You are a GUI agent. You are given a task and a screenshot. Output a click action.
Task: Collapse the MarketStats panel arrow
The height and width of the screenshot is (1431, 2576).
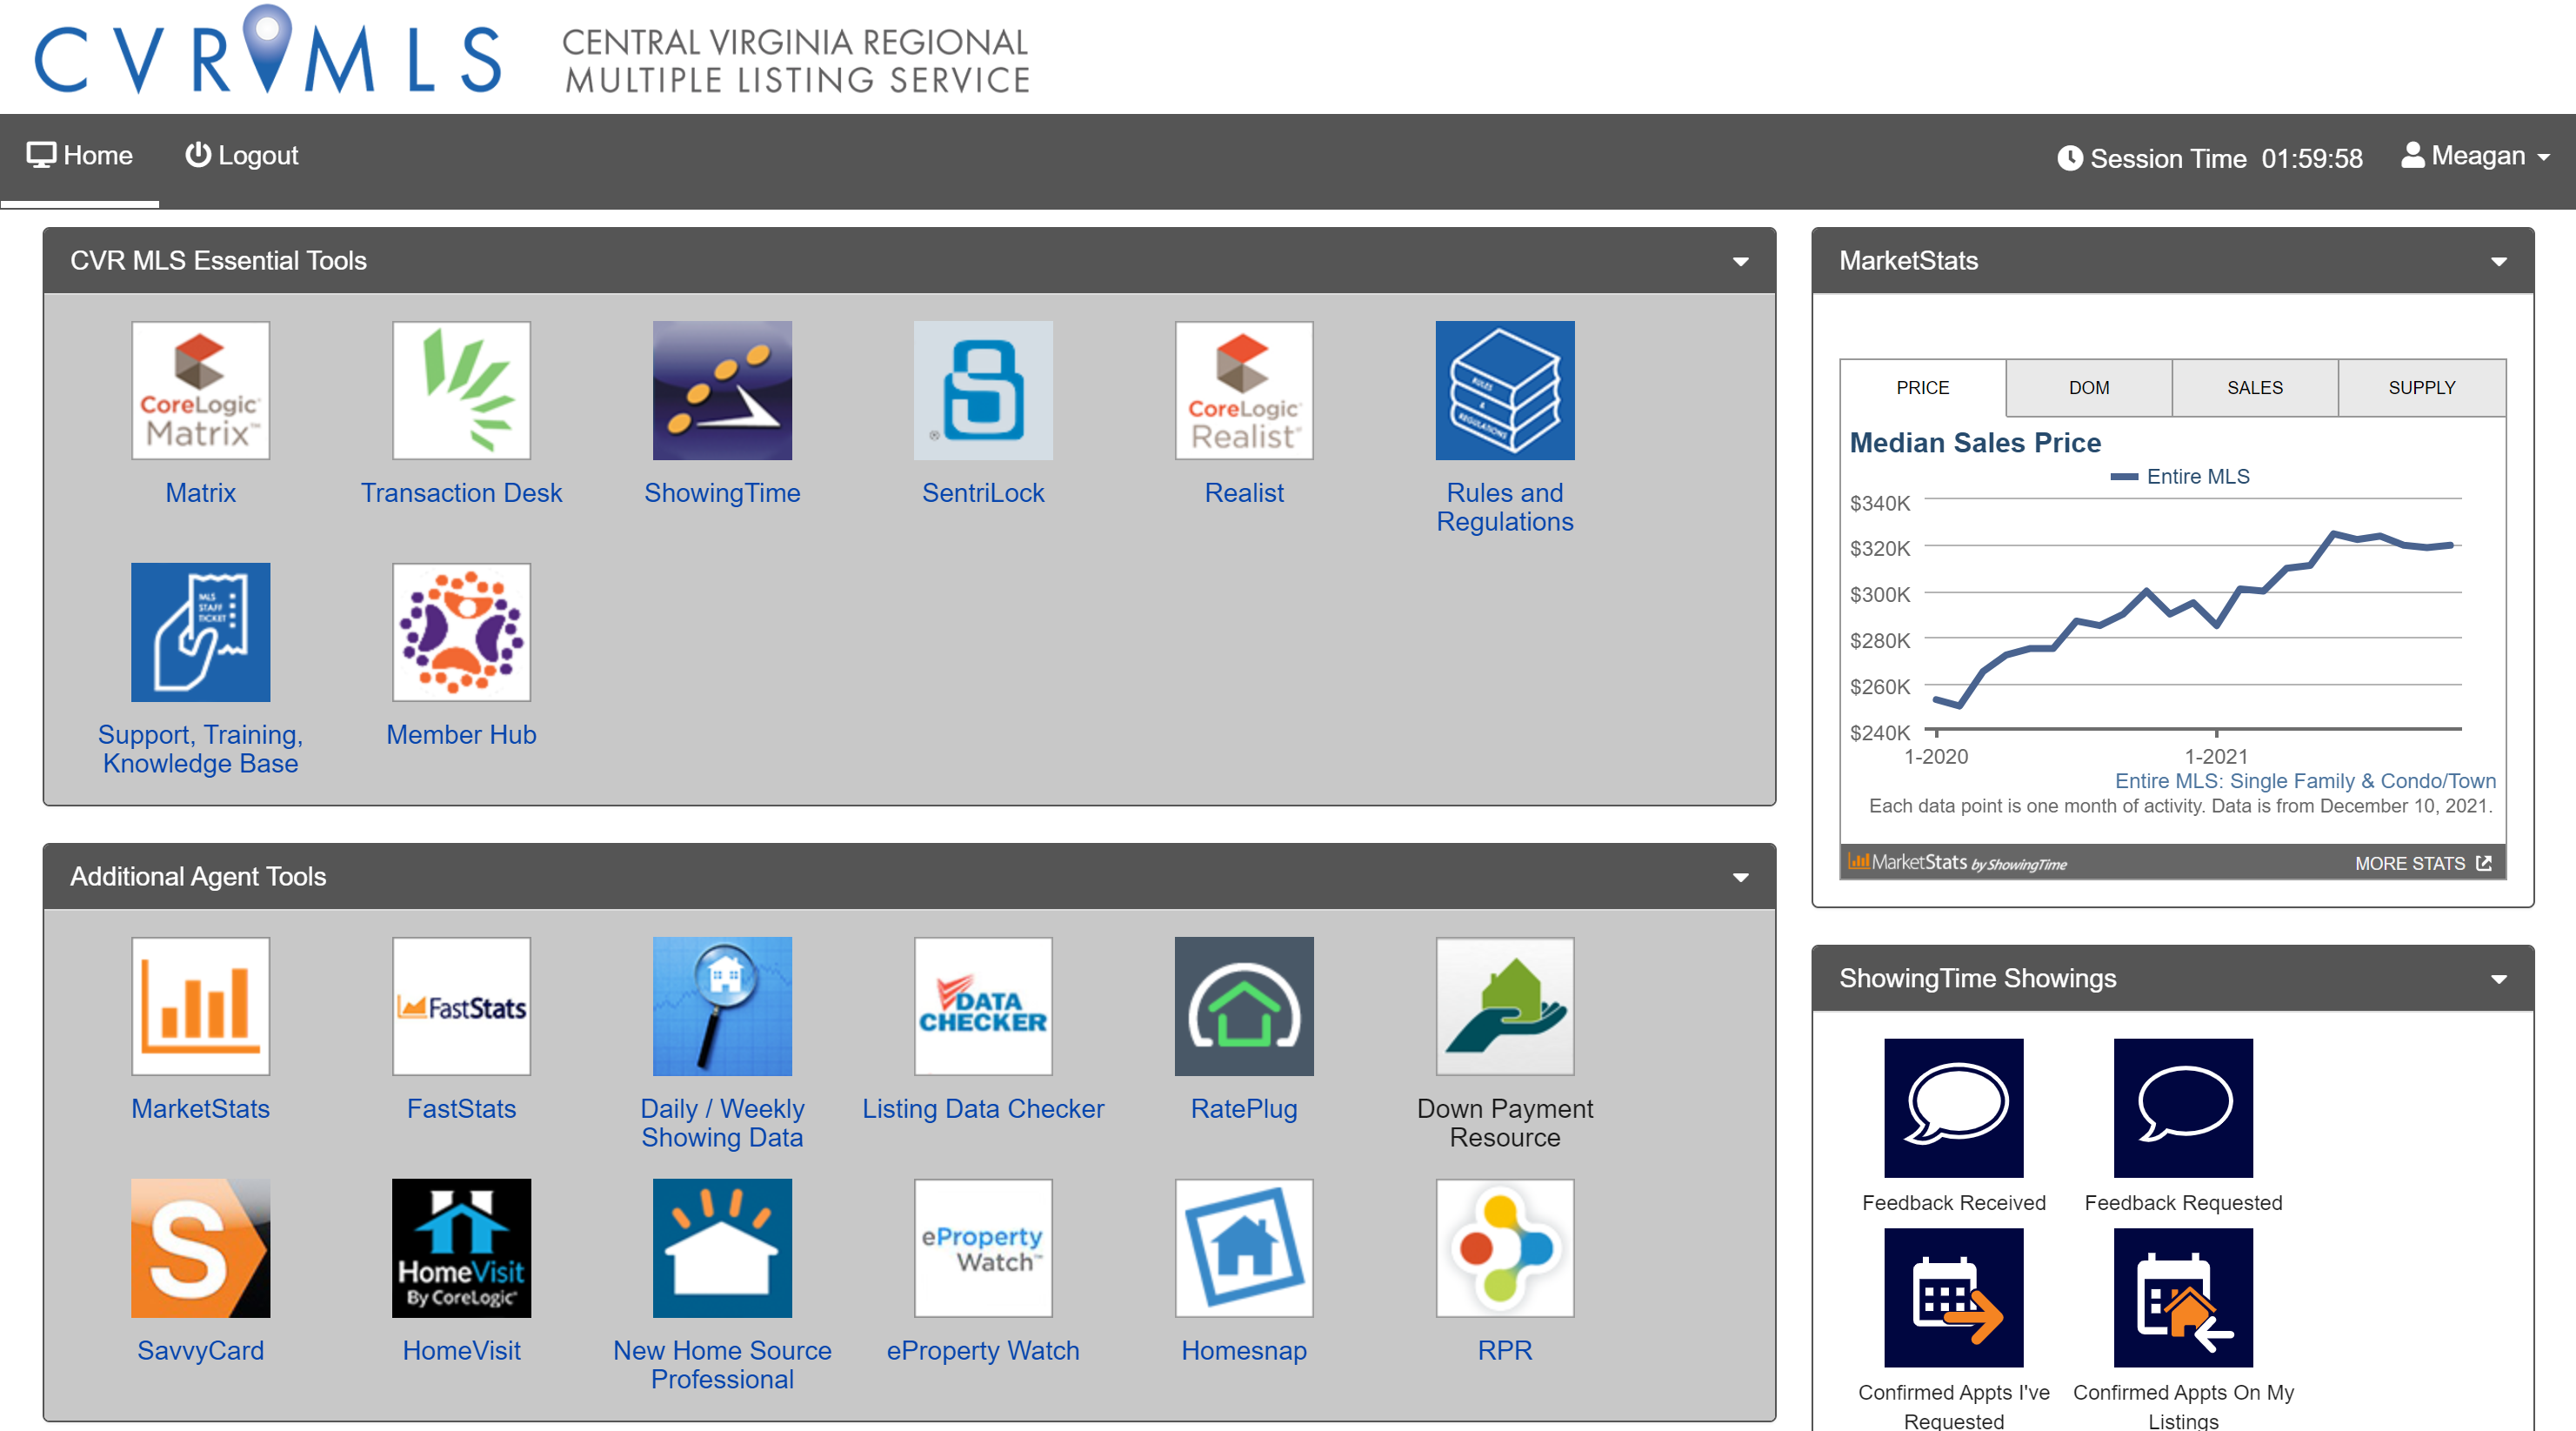[x=2498, y=262]
